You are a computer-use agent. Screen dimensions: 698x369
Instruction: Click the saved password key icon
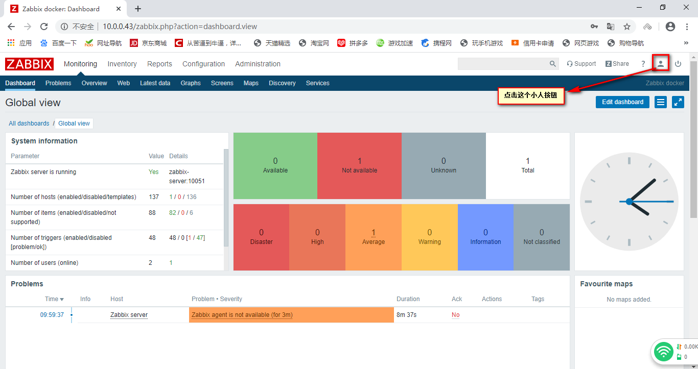(594, 27)
